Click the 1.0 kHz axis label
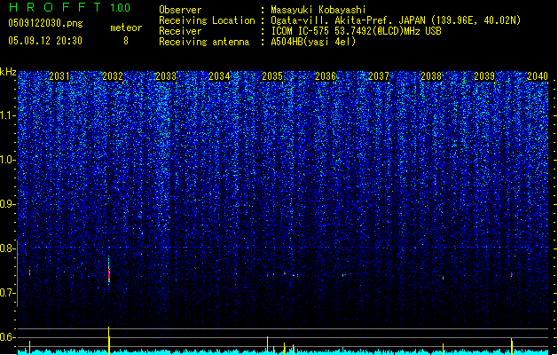Image resolution: width=558 pixels, height=355 pixels. click(x=8, y=160)
